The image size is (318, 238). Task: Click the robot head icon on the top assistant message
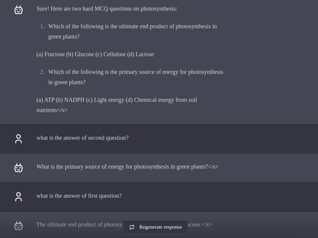tap(18, 10)
